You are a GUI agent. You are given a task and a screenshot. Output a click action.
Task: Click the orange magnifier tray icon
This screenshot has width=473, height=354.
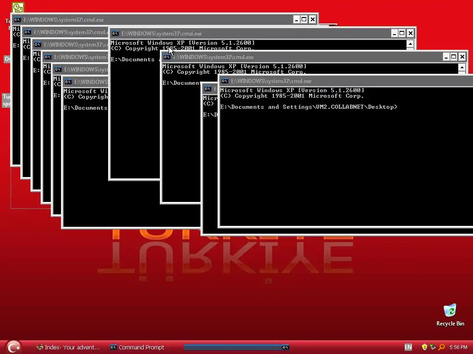(442, 347)
